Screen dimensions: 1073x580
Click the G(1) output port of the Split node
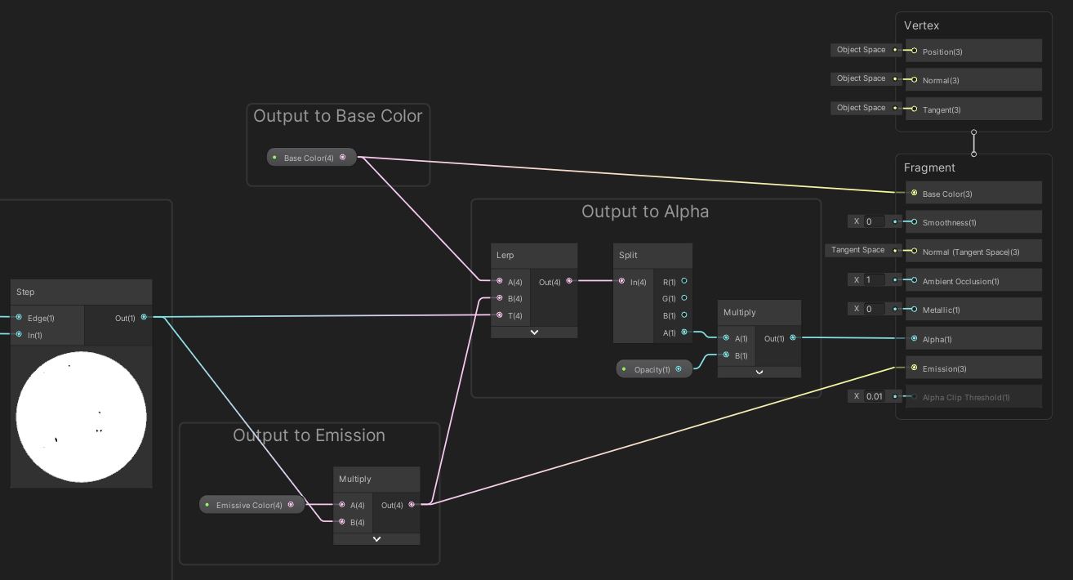(683, 298)
